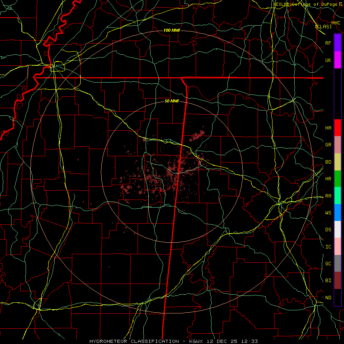Click the IC legend label

tap(328, 247)
